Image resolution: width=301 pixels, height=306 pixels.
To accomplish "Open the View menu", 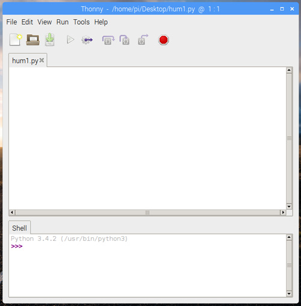I will (45, 22).
